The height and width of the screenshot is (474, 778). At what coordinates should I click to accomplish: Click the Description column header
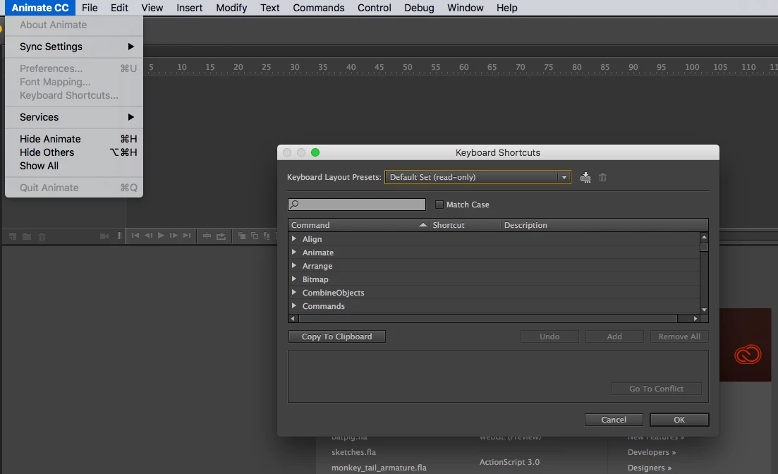tap(604, 225)
